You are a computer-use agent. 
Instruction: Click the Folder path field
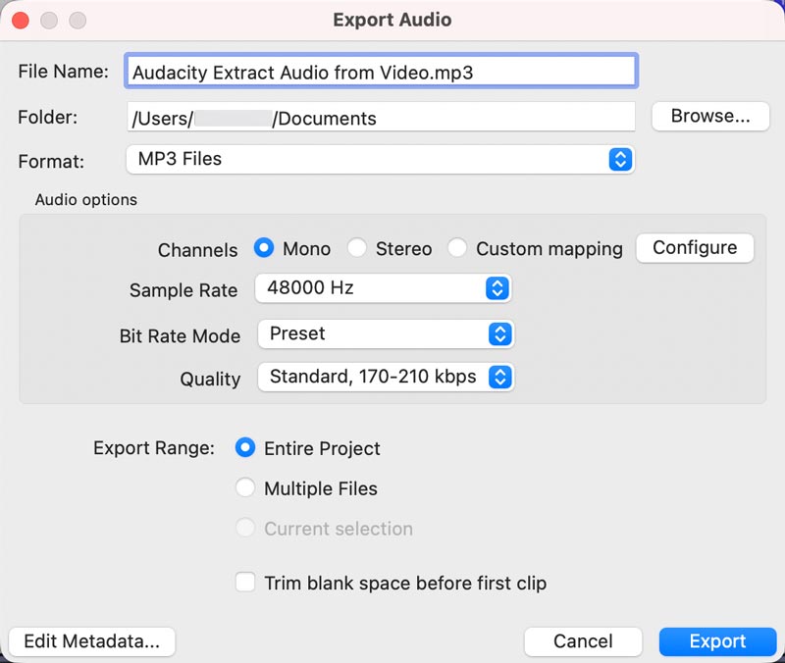point(381,118)
